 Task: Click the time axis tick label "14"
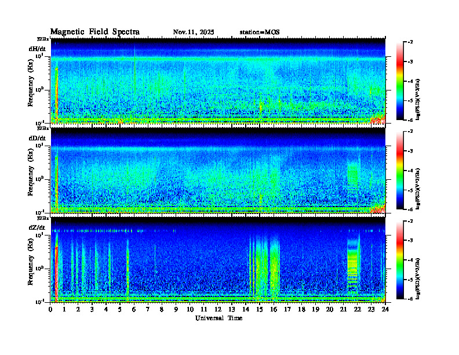pyautogui.click(x=246, y=309)
